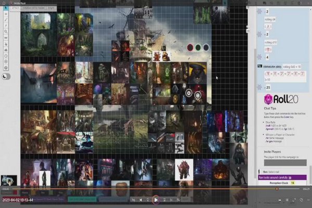Click the purple 'Ren looks around carefully' bar
Image resolution: width=312 pixels, height=208 pixels.
tap(282, 177)
